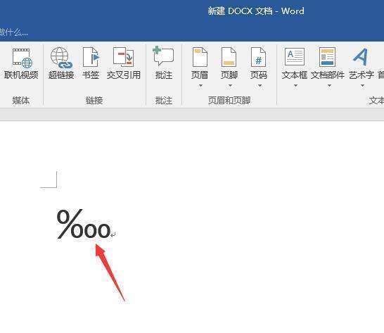Click the Page Number (页码) icon
The height and width of the screenshot is (333, 384).
pos(259,57)
